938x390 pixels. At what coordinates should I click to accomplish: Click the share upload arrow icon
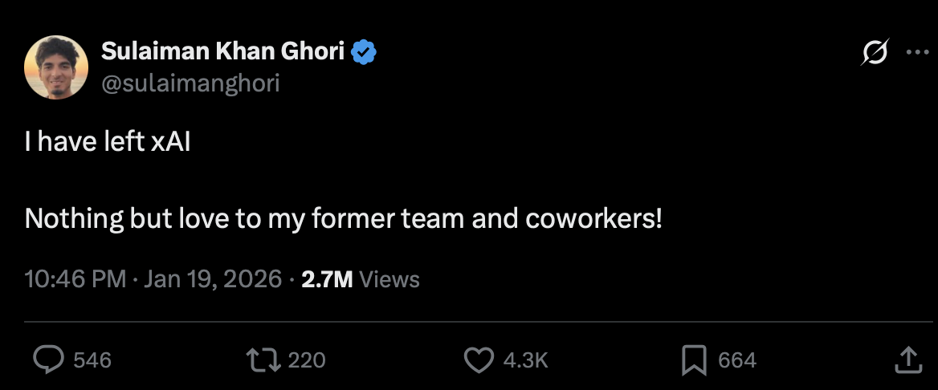pyautogui.click(x=907, y=360)
